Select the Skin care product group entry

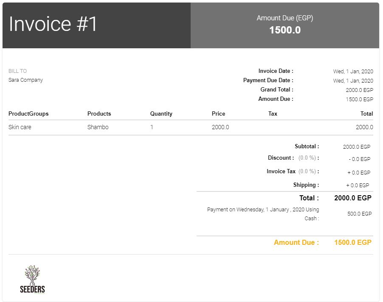point(19,127)
